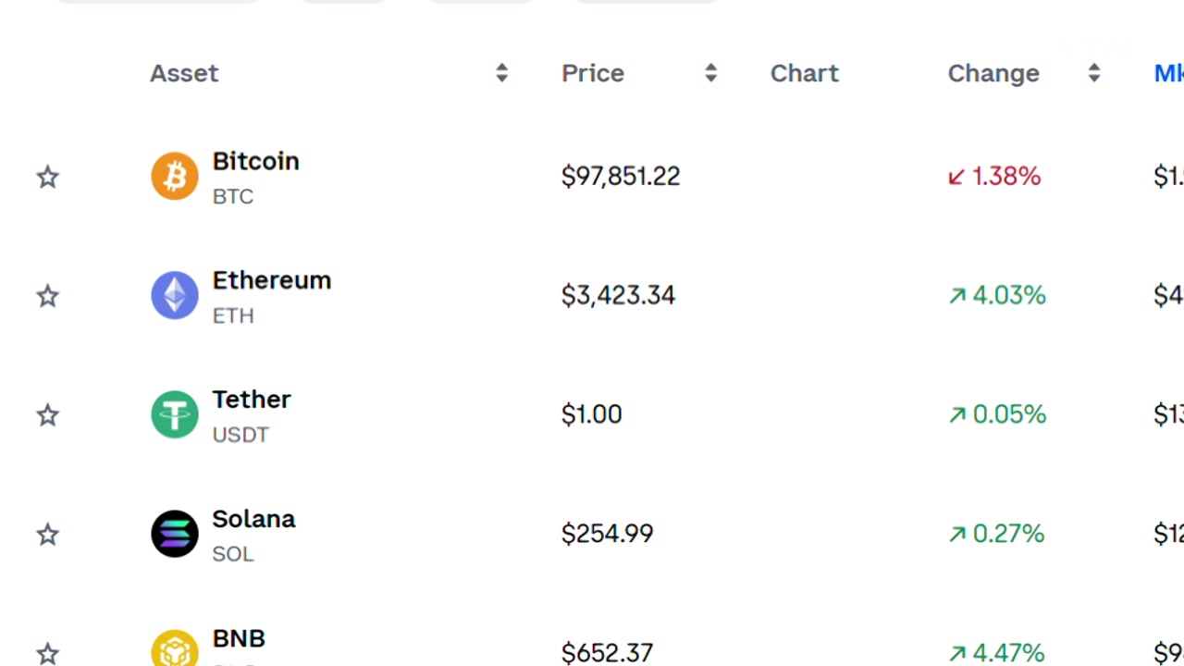Favorite Bitcoin with its star
The width and height of the screenshot is (1184, 666).
pos(48,177)
